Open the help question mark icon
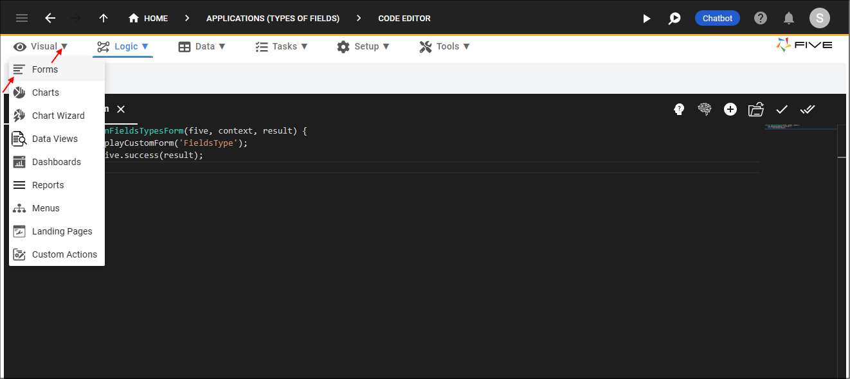The height and width of the screenshot is (379, 850). coord(761,18)
